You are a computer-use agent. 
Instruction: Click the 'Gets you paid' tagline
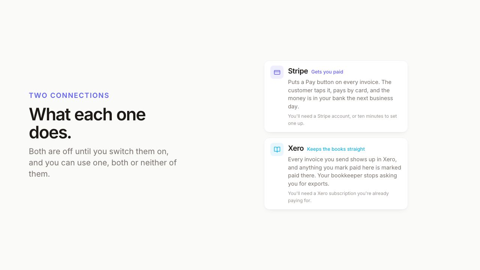pyautogui.click(x=327, y=72)
